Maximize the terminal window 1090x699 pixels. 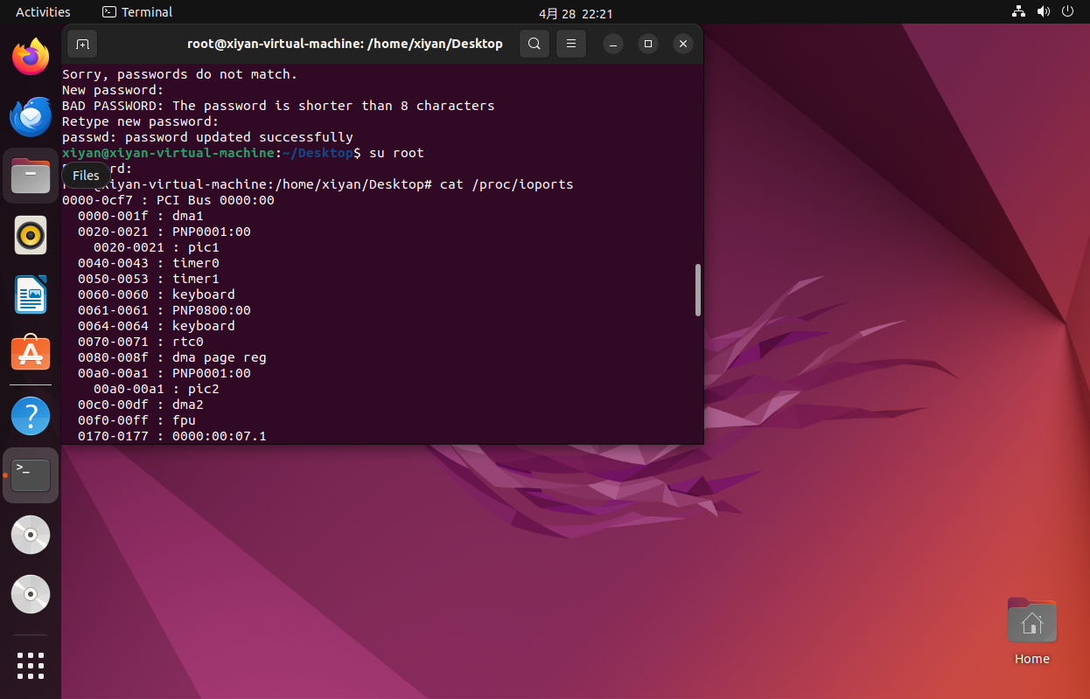[x=648, y=44]
